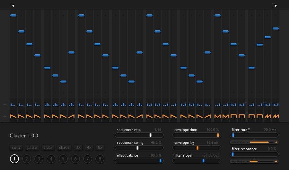Click the blue cluster pattern icon of step 5
Viewport: 289px width, 170px height.
(x=48, y=104)
